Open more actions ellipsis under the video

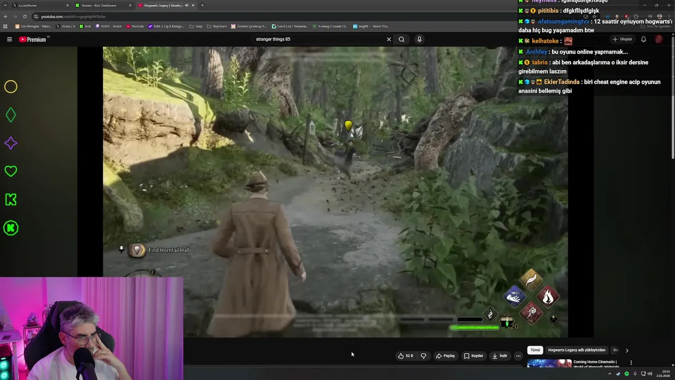click(518, 356)
